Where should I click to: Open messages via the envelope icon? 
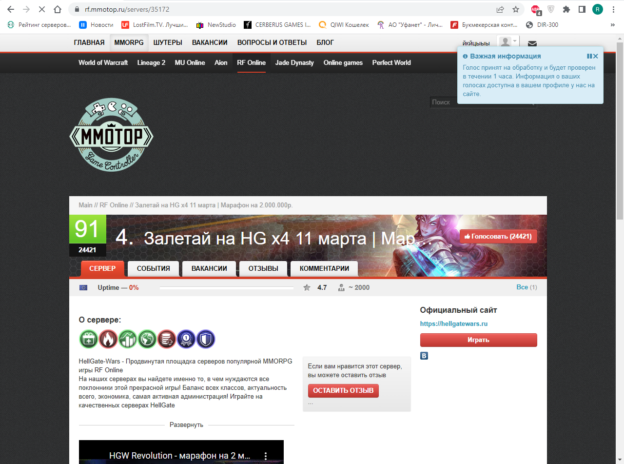pyautogui.click(x=532, y=43)
